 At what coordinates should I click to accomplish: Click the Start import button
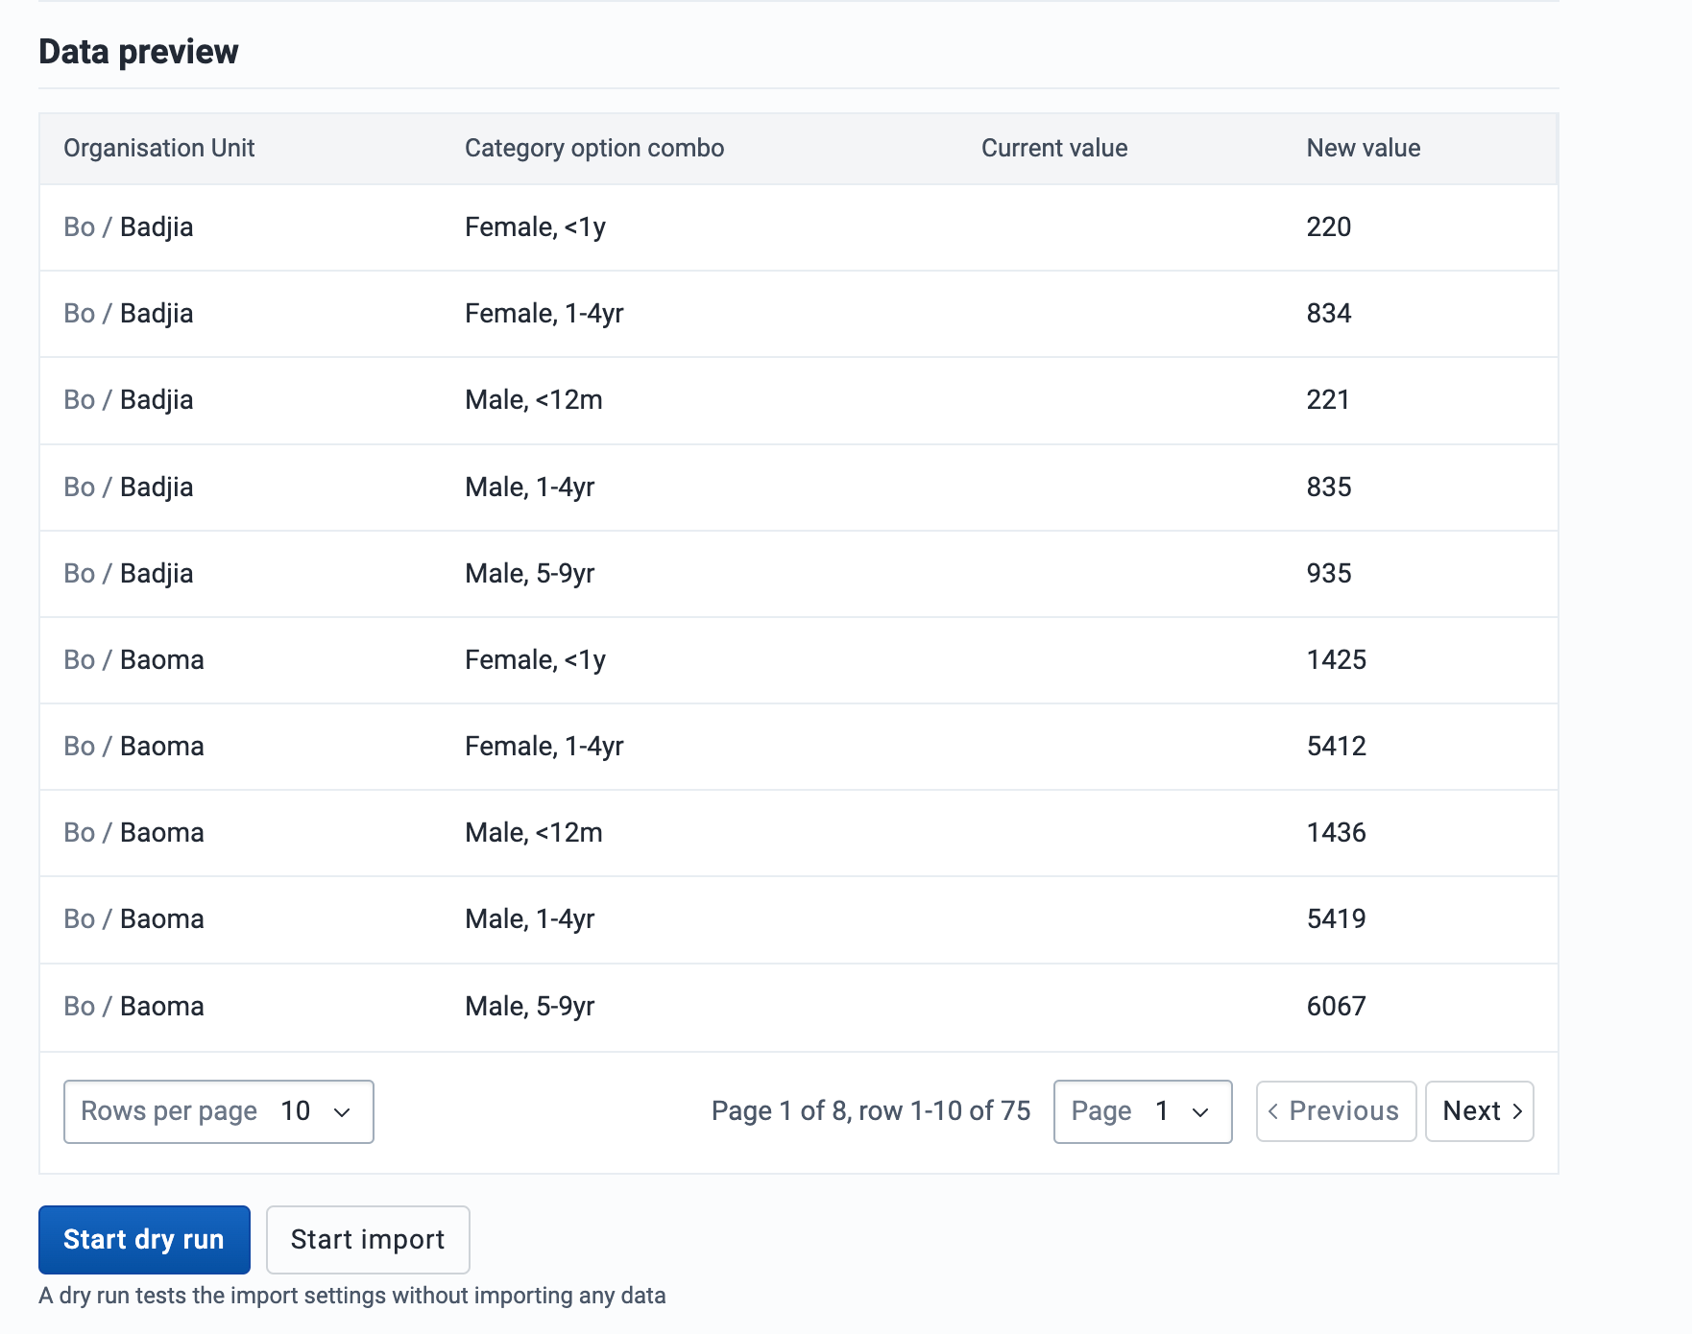tap(368, 1239)
